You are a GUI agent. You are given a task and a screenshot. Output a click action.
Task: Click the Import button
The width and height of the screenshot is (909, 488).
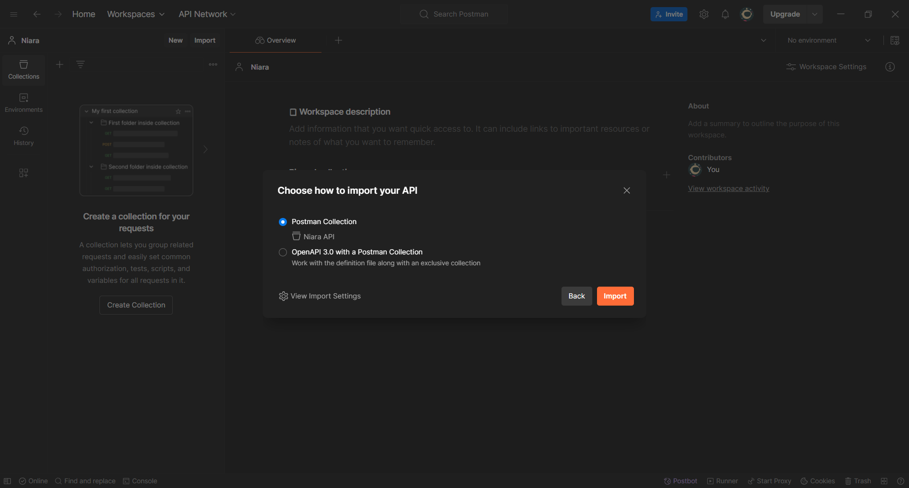615,296
